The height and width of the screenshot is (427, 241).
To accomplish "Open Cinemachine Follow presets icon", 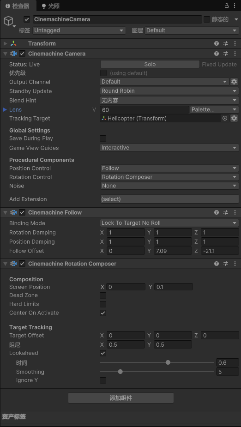I will (226, 212).
